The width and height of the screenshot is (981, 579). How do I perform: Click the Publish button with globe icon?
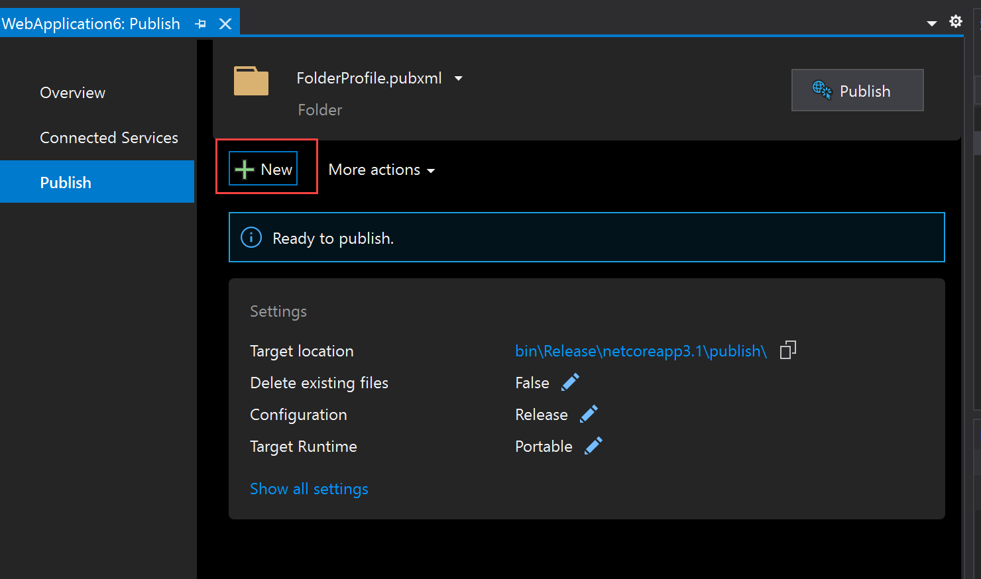[857, 91]
